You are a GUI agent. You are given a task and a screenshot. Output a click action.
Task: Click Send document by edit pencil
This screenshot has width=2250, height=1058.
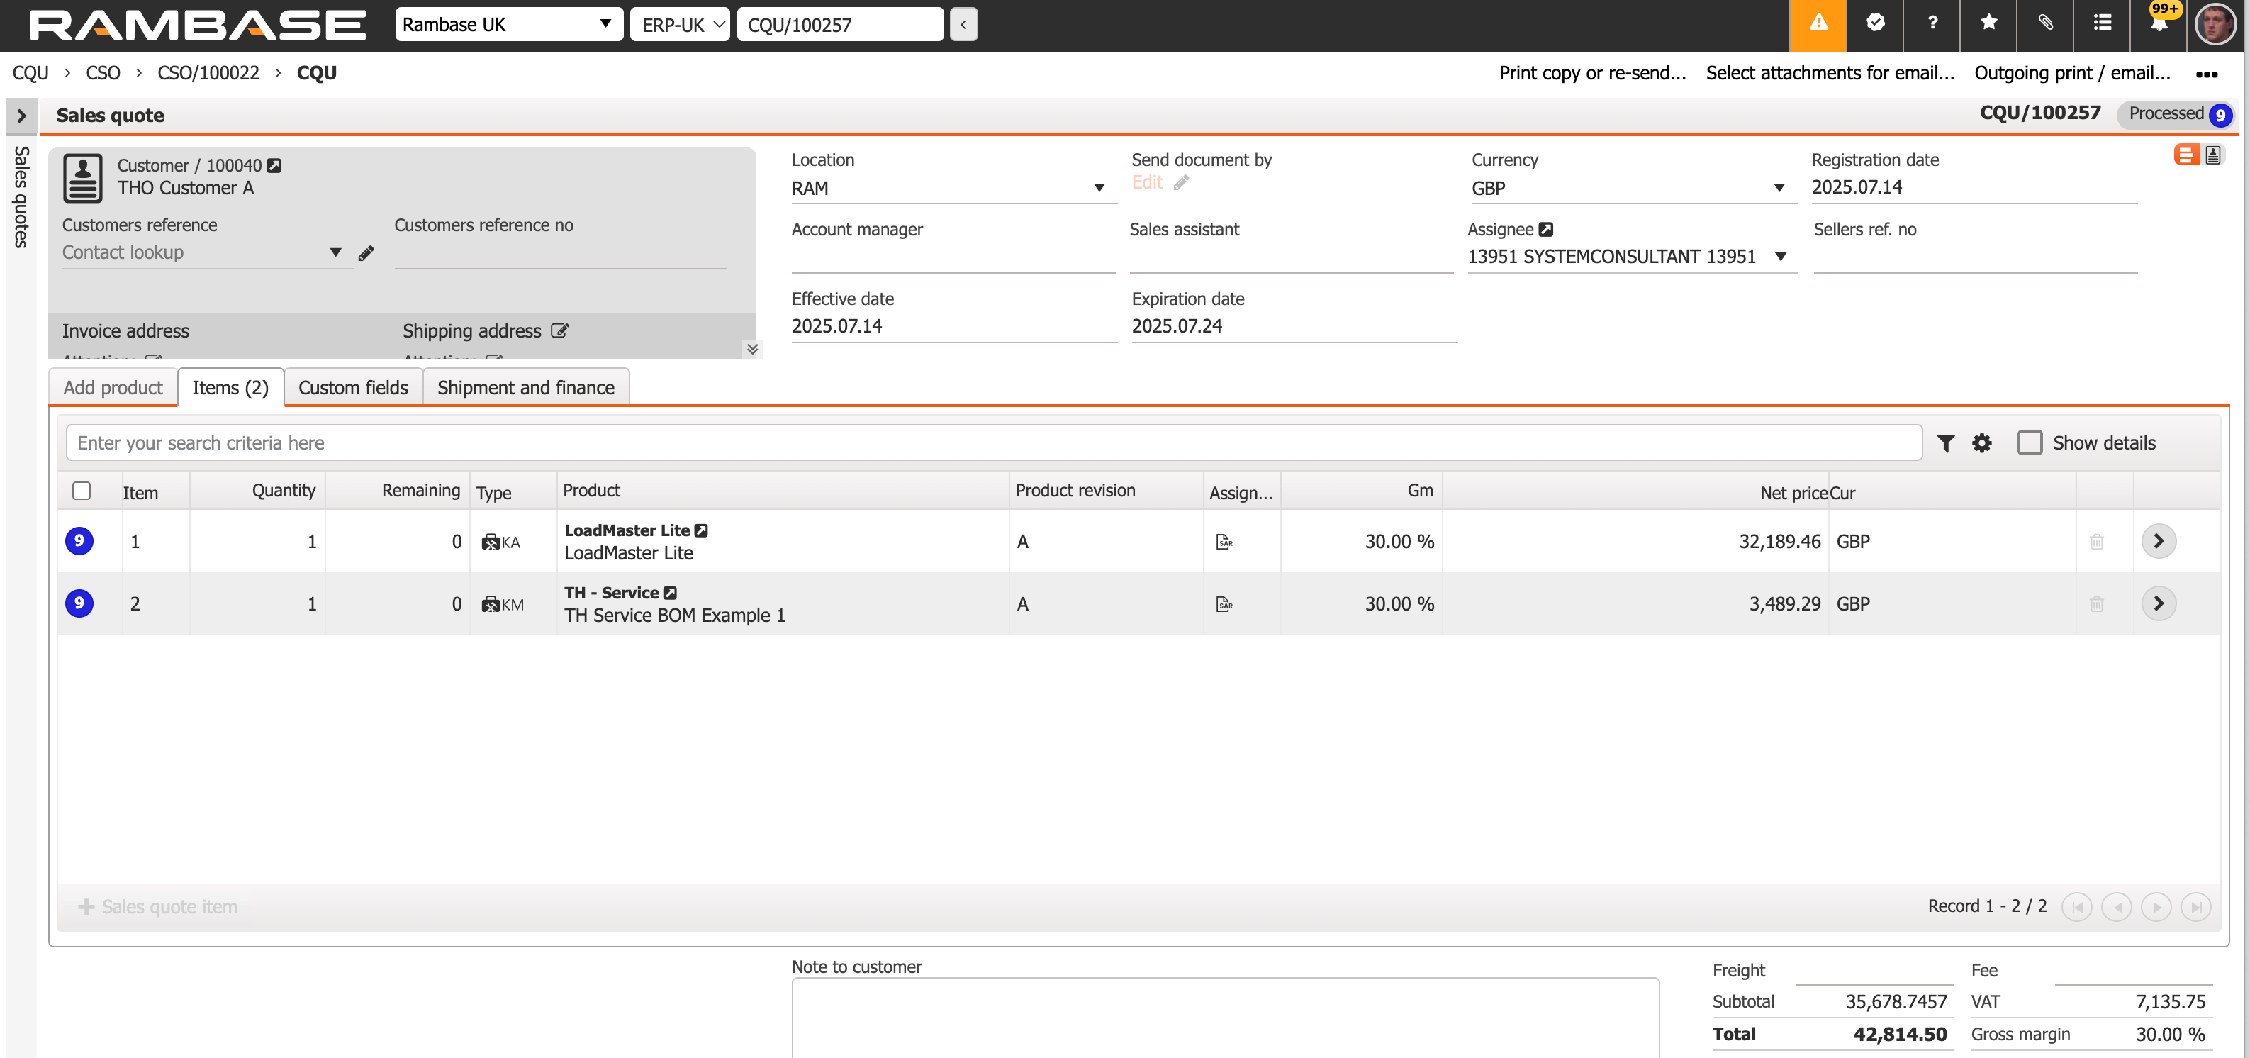point(1181,182)
